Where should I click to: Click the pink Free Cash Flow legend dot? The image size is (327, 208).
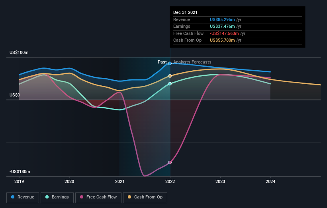(82, 197)
